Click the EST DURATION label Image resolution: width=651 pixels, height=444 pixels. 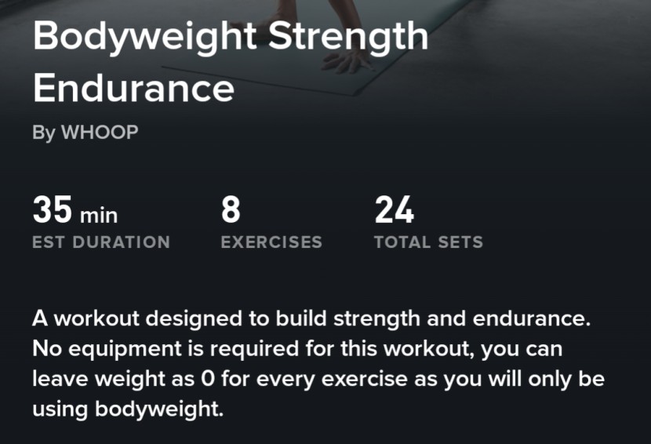click(101, 242)
